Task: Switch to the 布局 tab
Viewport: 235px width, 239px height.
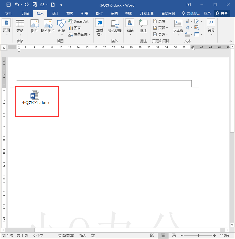Action: [70, 13]
